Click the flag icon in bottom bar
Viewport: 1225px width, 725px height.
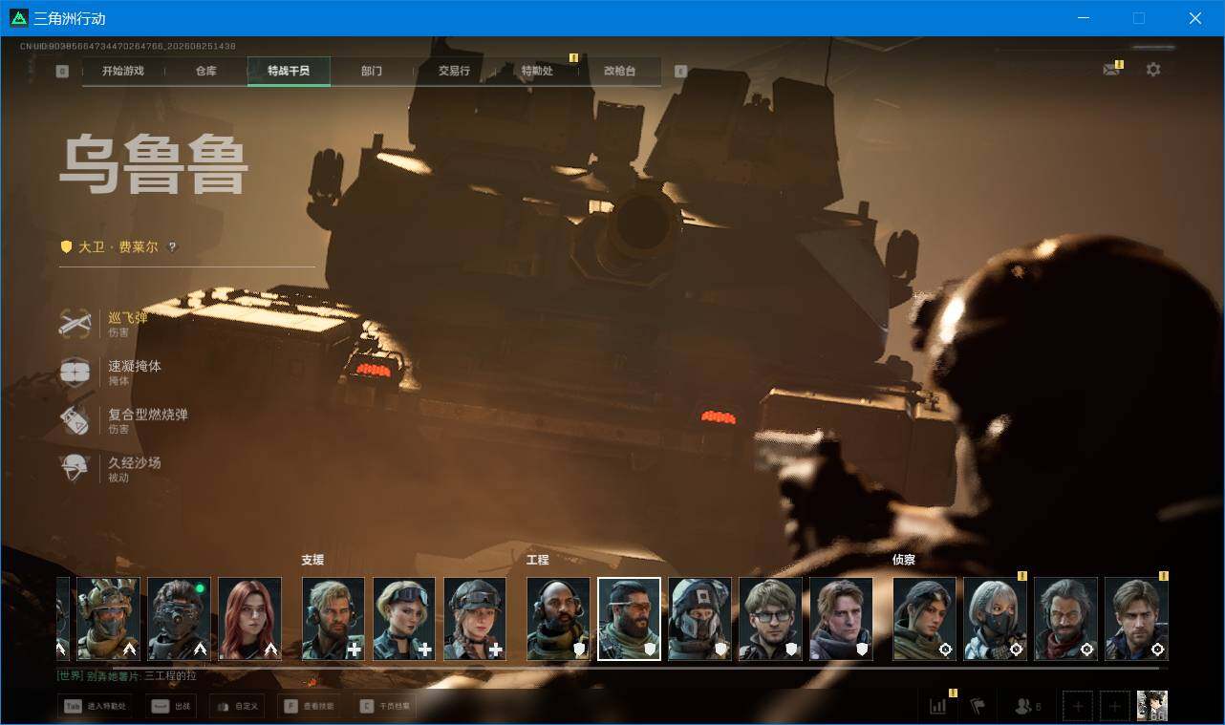[978, 707]
